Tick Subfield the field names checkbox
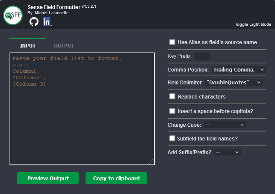The width and height of the screenshot is (275, 194). coord(172,138)
